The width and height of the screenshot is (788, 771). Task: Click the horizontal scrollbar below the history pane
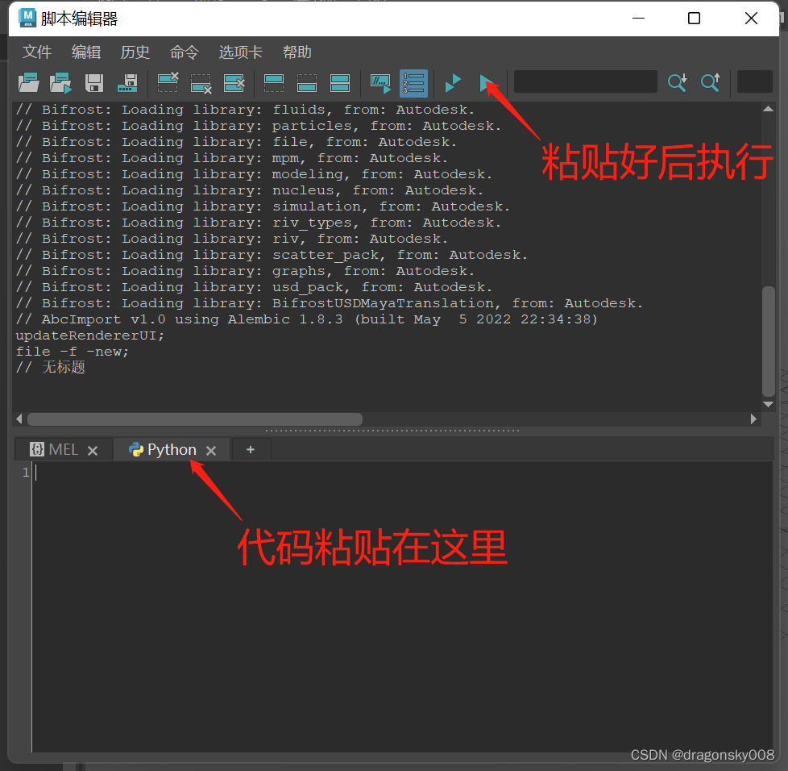pyautogui.click(x=193, y=419)
